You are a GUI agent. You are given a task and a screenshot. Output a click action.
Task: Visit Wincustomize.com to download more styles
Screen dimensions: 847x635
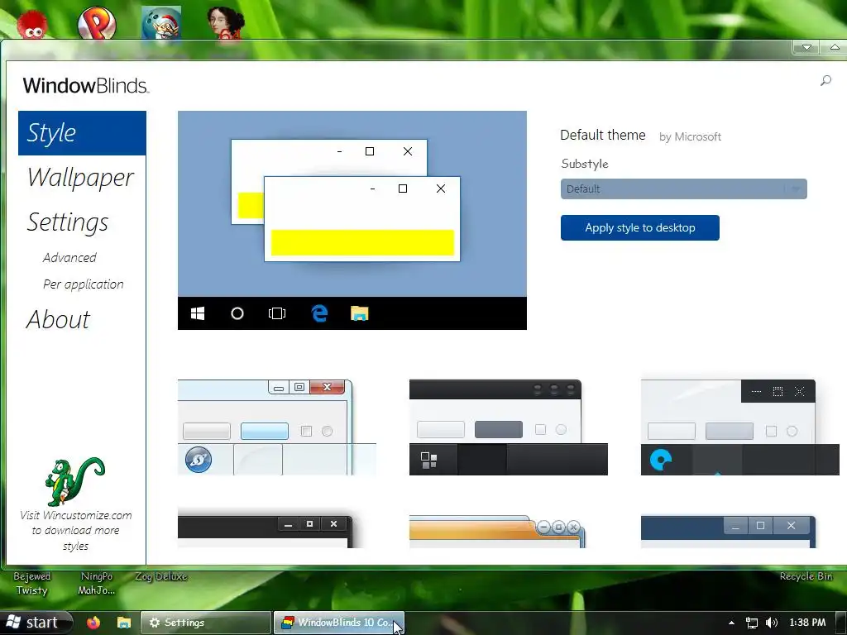[x=75, y=530]
